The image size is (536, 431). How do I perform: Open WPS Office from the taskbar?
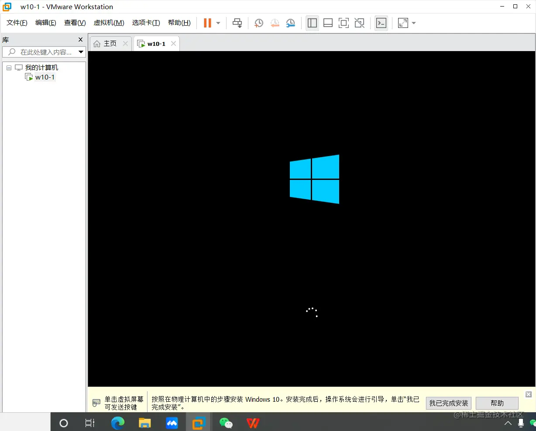tap(253, 423)
